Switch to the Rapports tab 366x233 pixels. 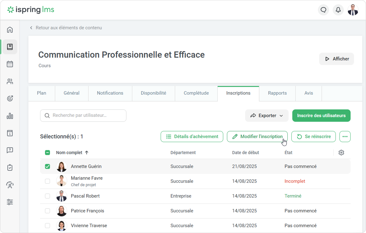[x=277, y=93]
